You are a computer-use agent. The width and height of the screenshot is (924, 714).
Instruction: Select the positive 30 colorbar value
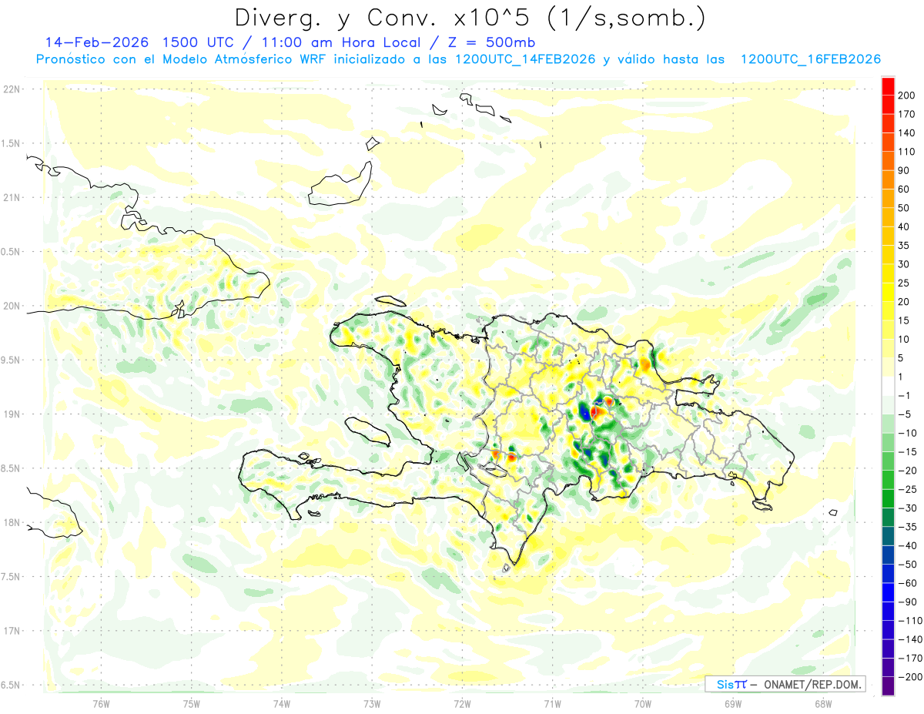pos(903,264)
